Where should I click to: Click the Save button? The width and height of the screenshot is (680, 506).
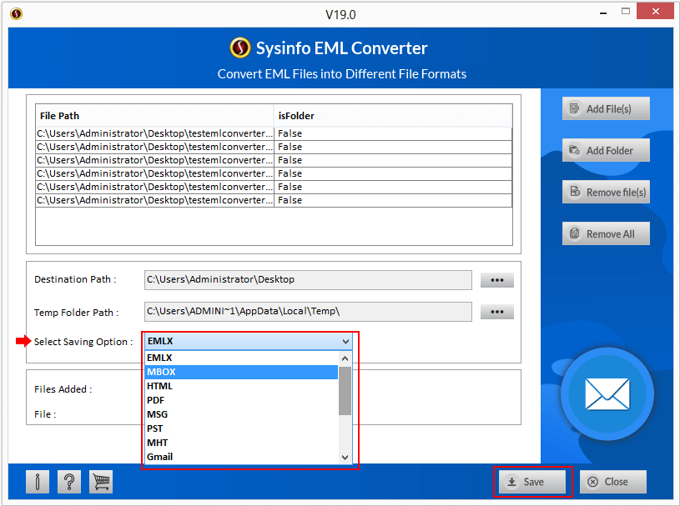pos(531,482)
